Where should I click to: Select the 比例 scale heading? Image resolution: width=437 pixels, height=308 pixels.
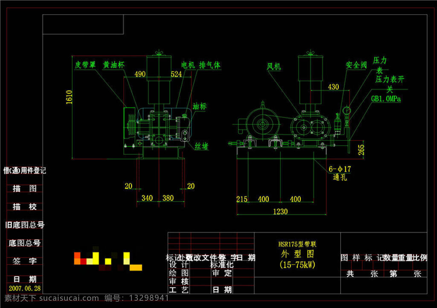(x=420, y=258)
